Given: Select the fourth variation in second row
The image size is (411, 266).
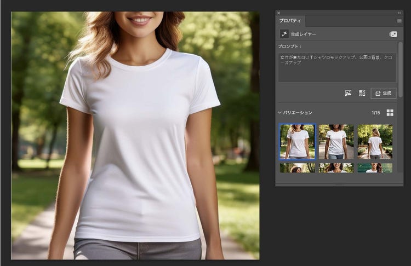Looking at the screenshot, I should [x=298, y=168].
